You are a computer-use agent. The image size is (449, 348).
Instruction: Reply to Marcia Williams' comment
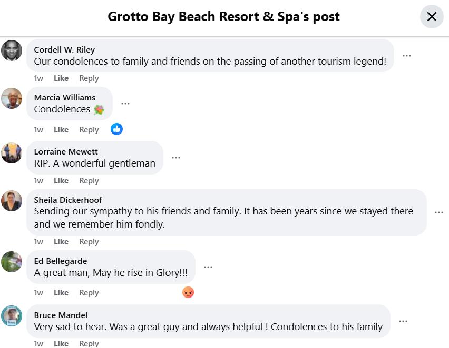(x=89, y=130)
